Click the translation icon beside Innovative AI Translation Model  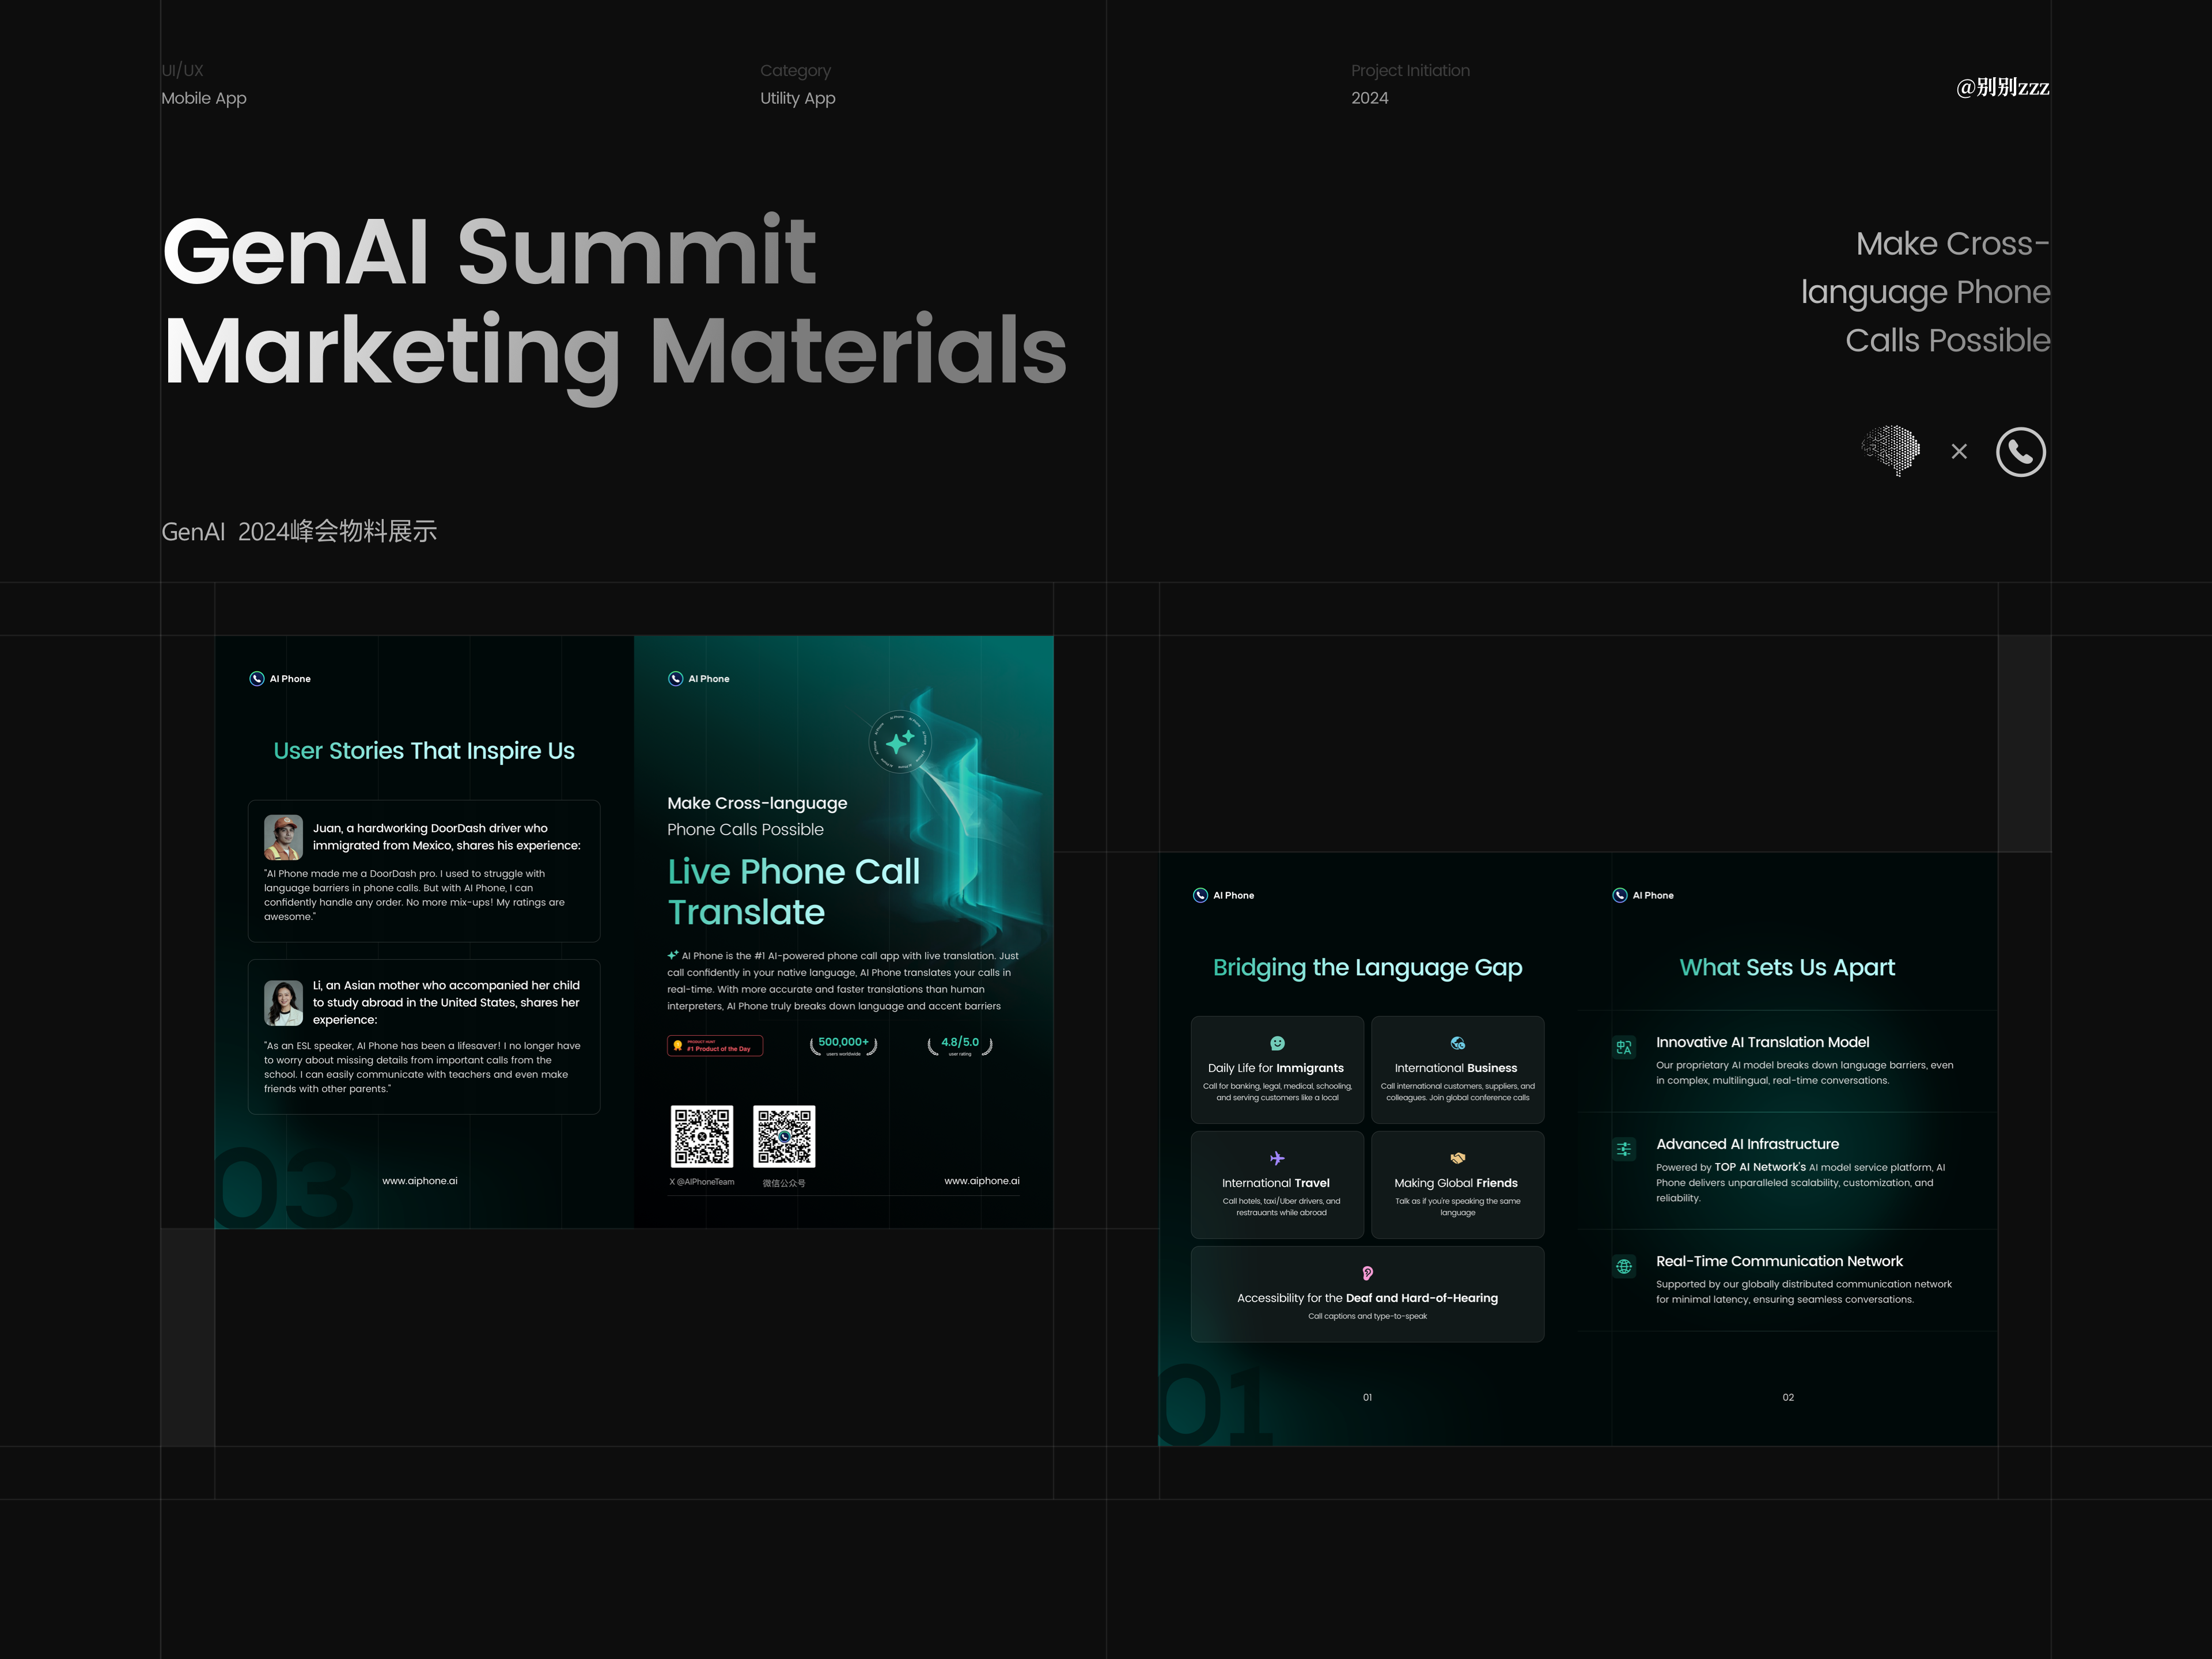(x=1624, y=1047)
